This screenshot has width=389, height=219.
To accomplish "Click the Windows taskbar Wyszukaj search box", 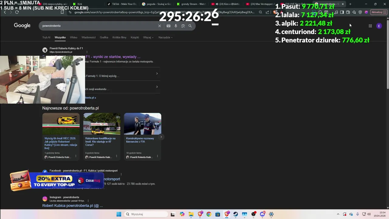I will point(146,214).
